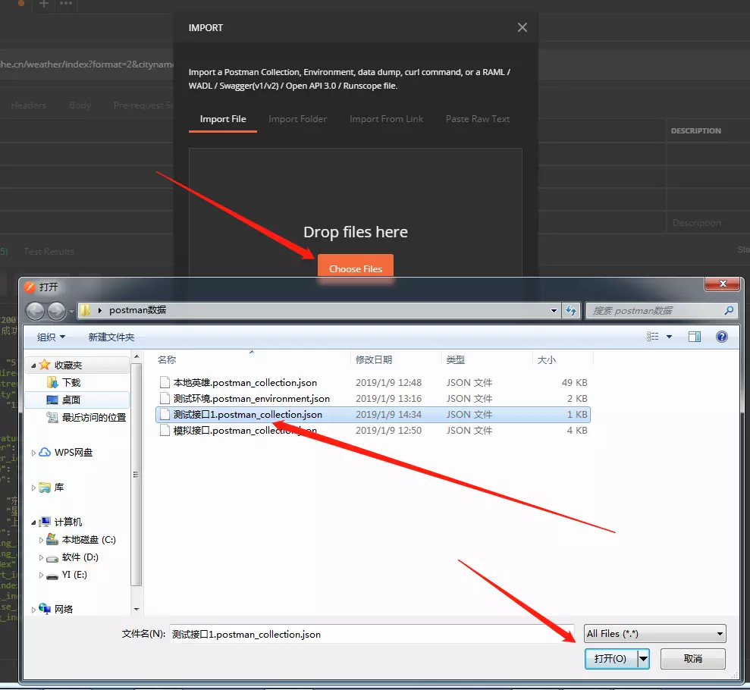This screenshot has width=750, height=690.
Task: Click the search magnifier icon
Action: 729,311
